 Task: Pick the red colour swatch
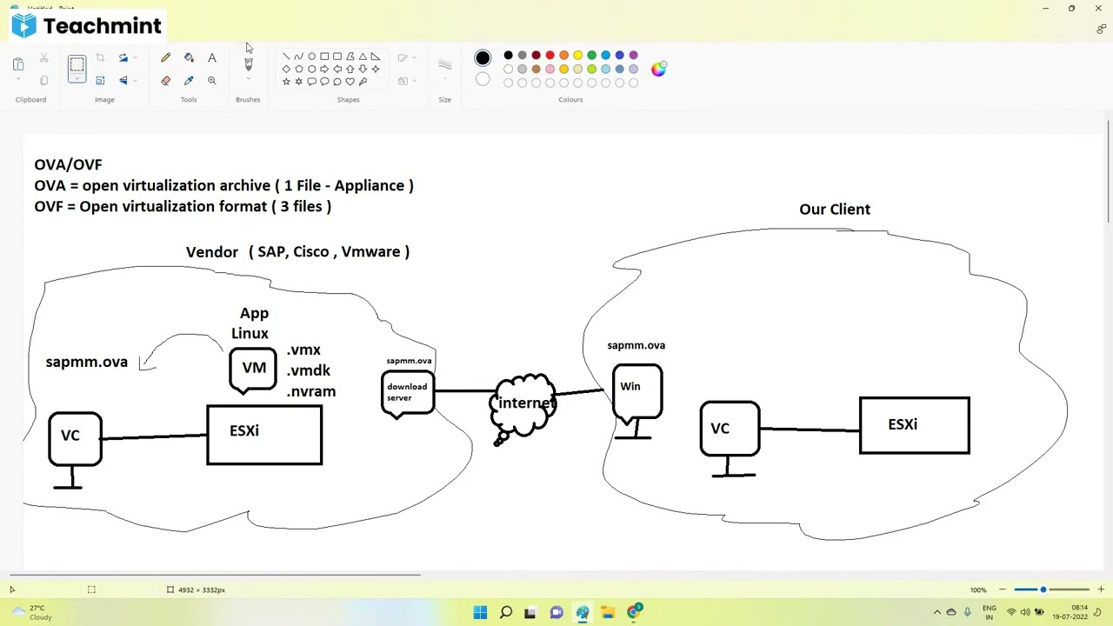point(550,56)
